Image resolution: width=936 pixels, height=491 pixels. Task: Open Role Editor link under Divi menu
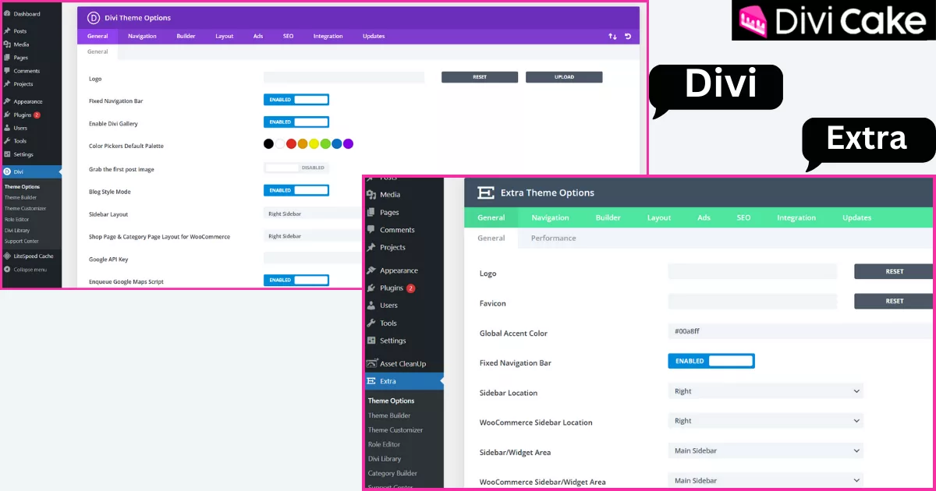pyautogui.click(x=16, y=219)
